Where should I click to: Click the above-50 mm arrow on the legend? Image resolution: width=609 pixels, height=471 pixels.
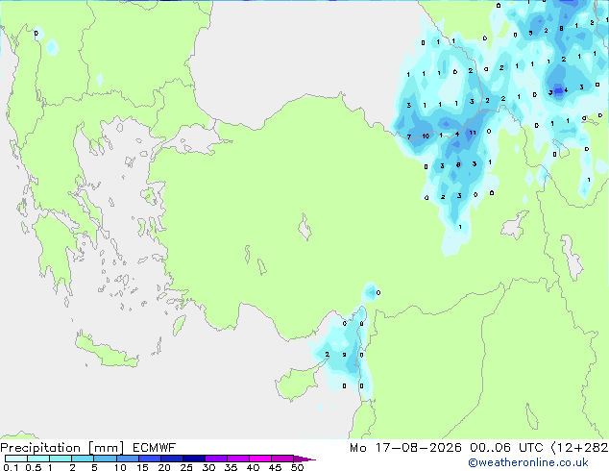coord(304,459)
